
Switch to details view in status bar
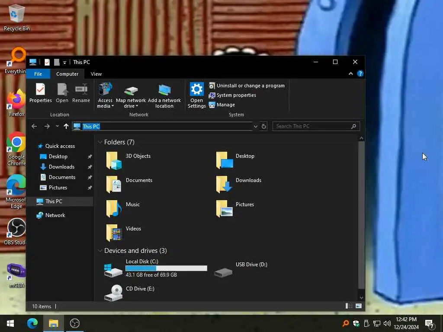pos(349,306)
